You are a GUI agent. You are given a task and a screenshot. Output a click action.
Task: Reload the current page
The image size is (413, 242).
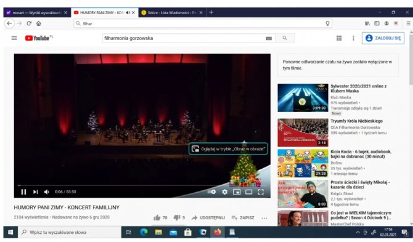point(29,23)
